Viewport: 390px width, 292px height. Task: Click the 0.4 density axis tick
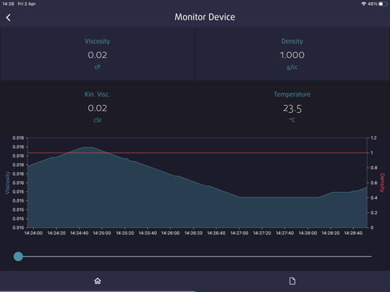(x=374, y=197)
